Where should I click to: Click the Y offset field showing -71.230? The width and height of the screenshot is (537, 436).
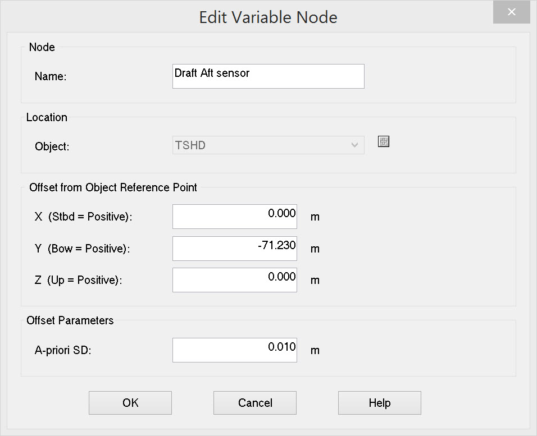(234, 249)
